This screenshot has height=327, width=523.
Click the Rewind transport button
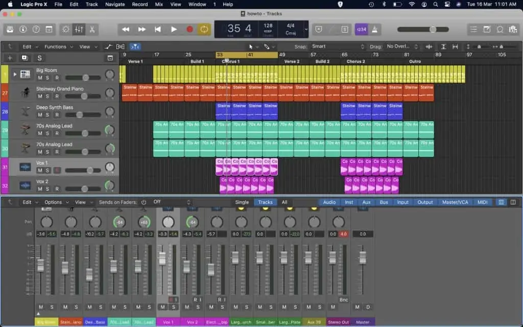click(126, 29)
